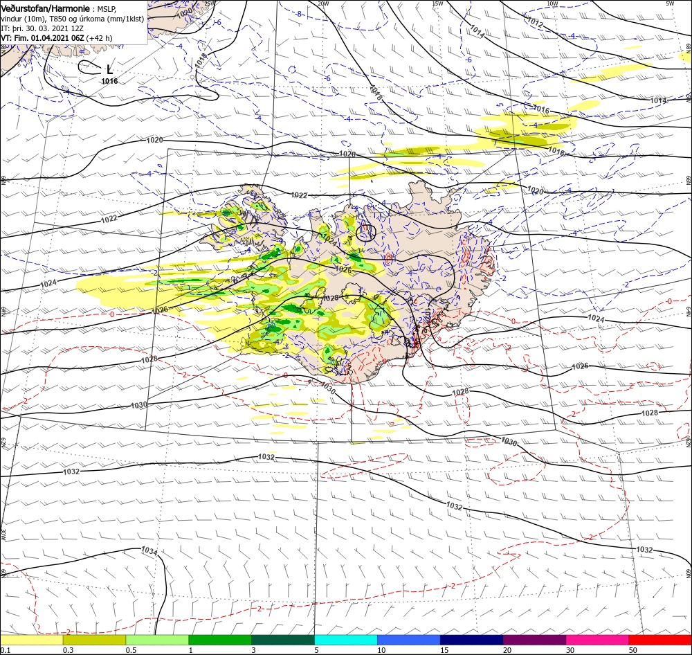Click the 50 legend scale value
This screenshot has height=655, width=692.
[x=633, y=650]
